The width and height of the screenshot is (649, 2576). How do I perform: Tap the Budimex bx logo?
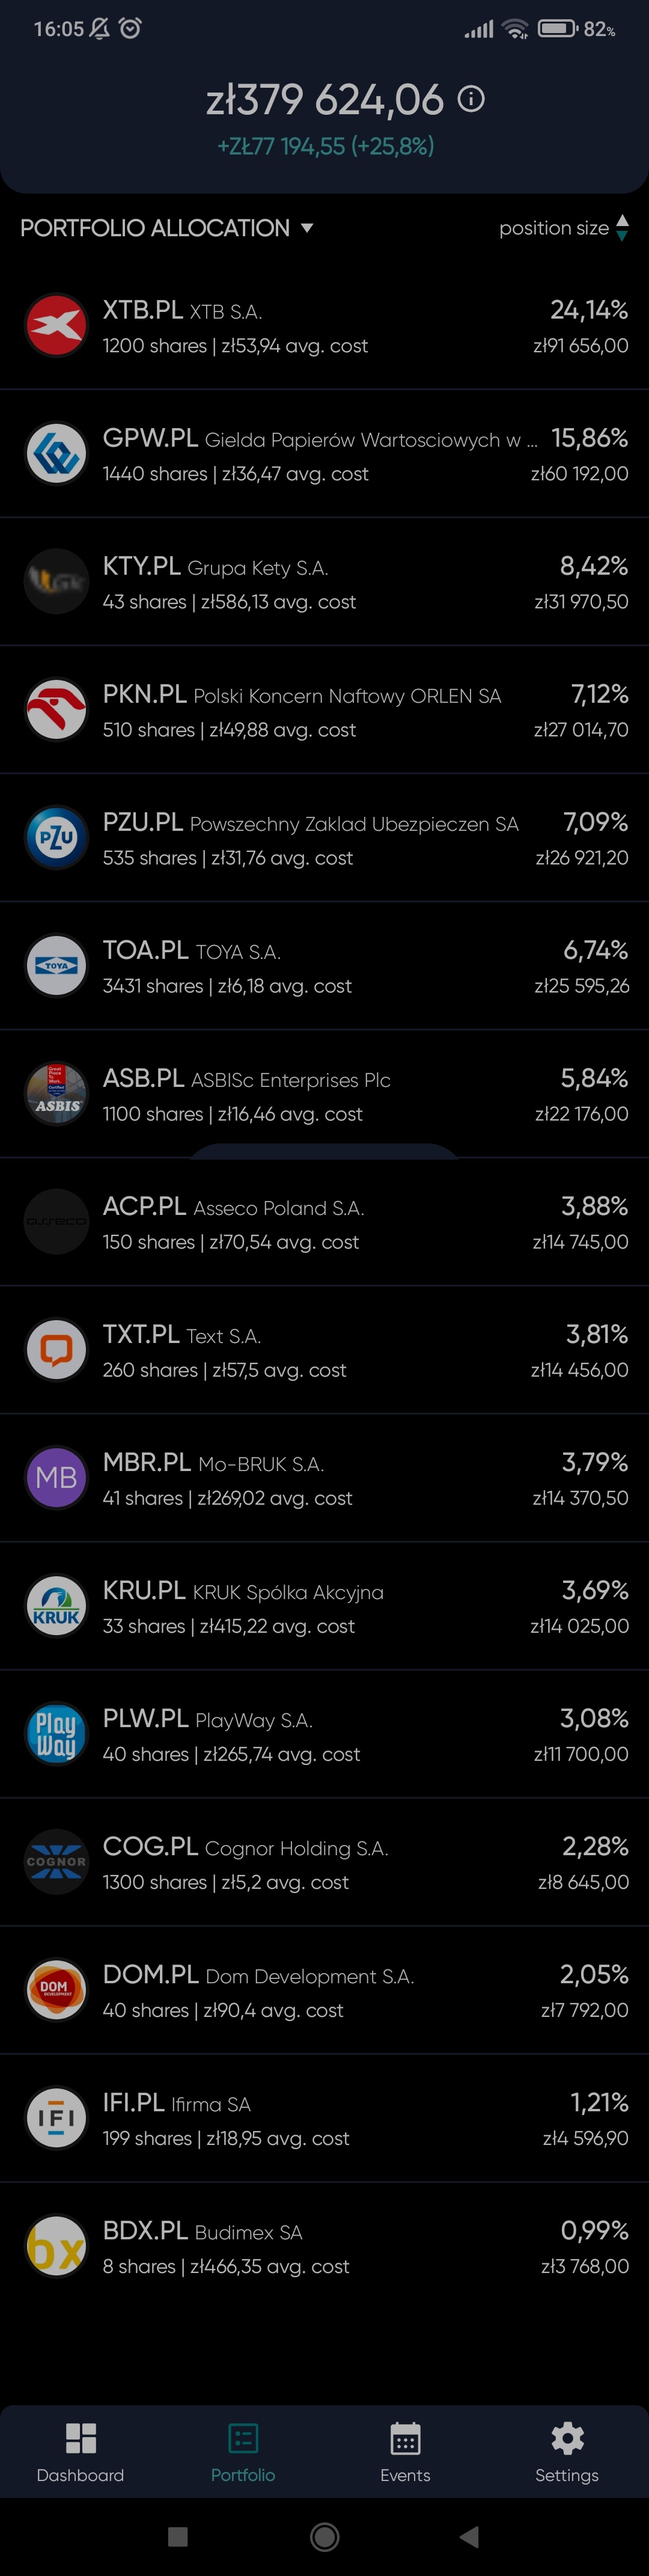(56, 2245)
